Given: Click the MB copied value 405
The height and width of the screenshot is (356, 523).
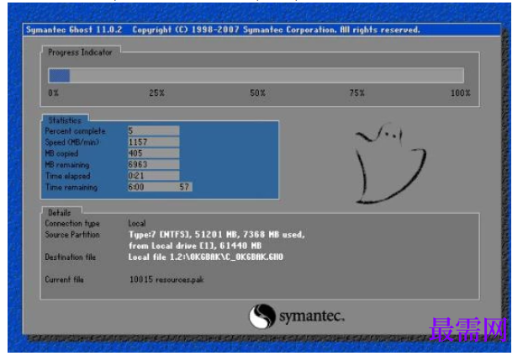Looking at the screenshot, I should (153, 153).
